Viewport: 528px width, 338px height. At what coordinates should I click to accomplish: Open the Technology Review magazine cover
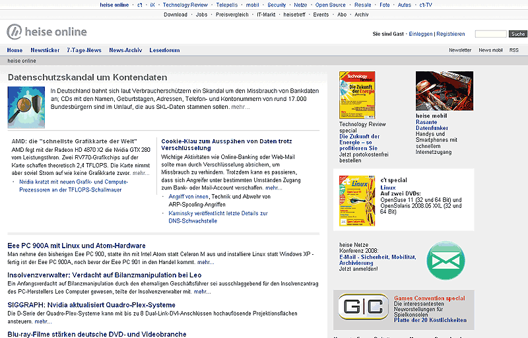pyautogui.click(x=357, y=94)
